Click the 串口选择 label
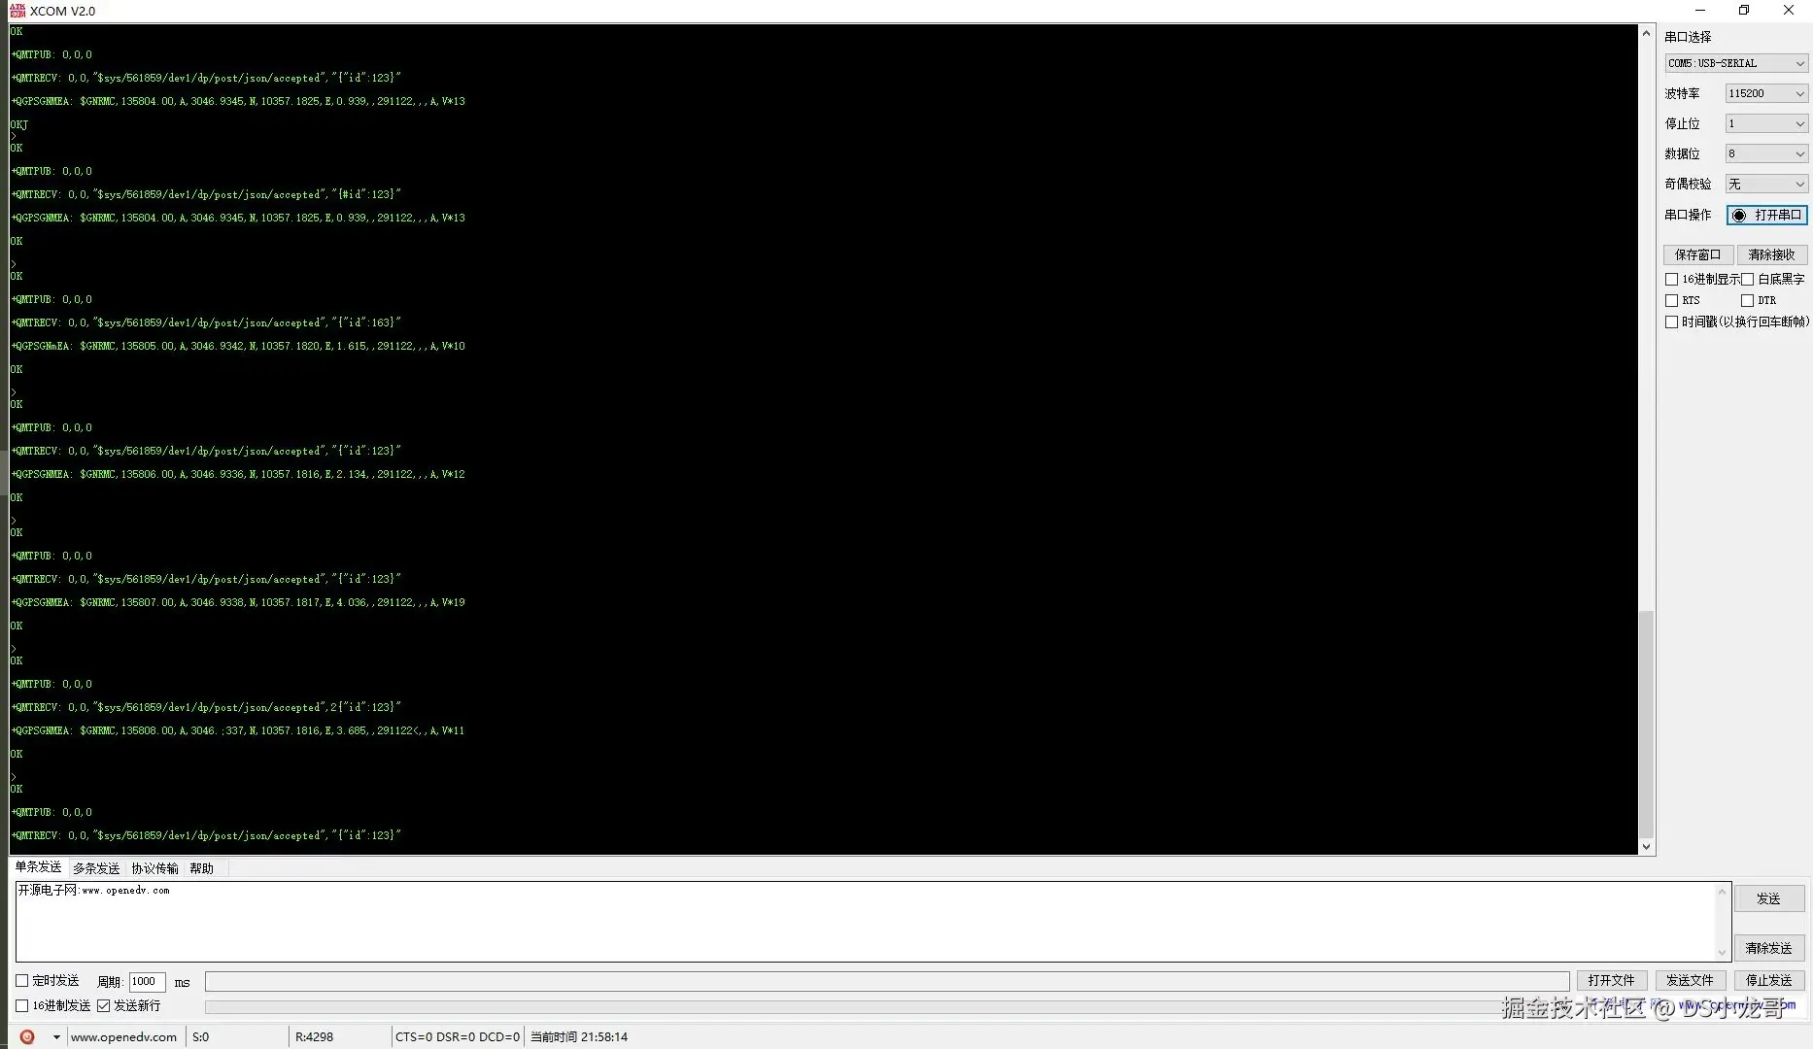Screen dimensions: 1813x1049 [x=1688, y=37]
